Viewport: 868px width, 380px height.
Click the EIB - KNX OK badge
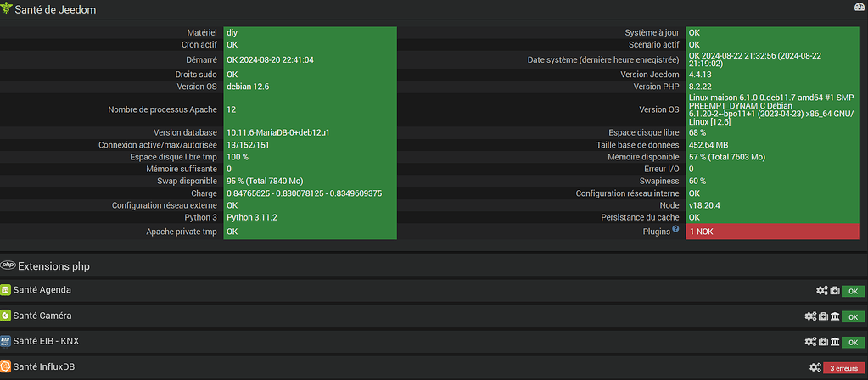[853, 343]
